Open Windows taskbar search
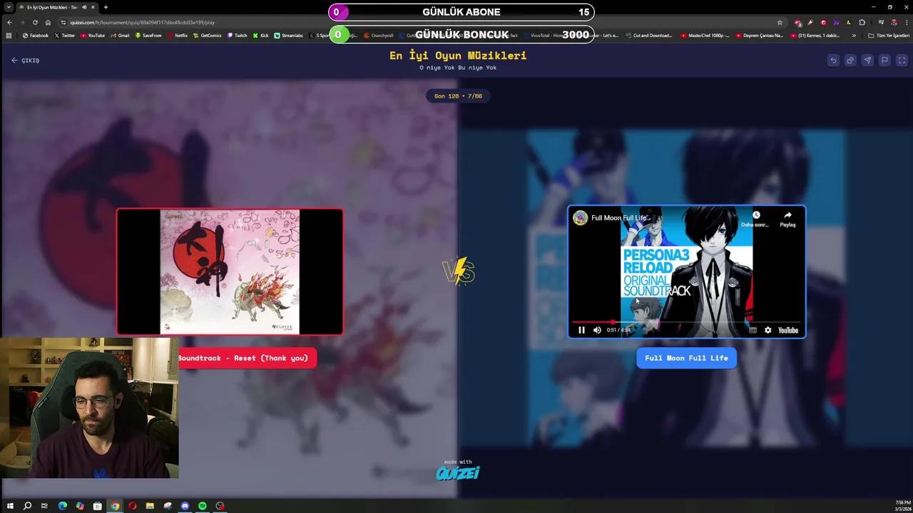Viewport: 913px width, 513px height. click(27, 506)
